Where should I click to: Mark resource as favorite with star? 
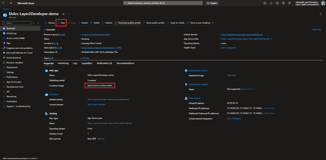tap(63, 14)
